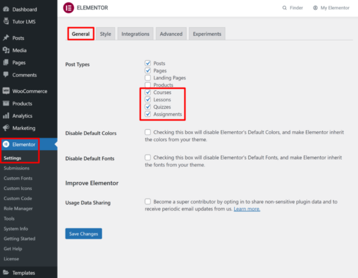Click the My Elementor account icon

(315, 8)
